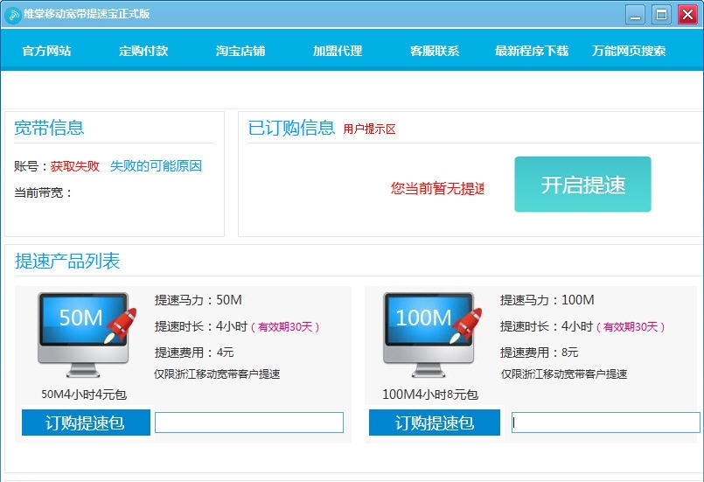Click the 失败的可能原因 link

click(156, 165)
